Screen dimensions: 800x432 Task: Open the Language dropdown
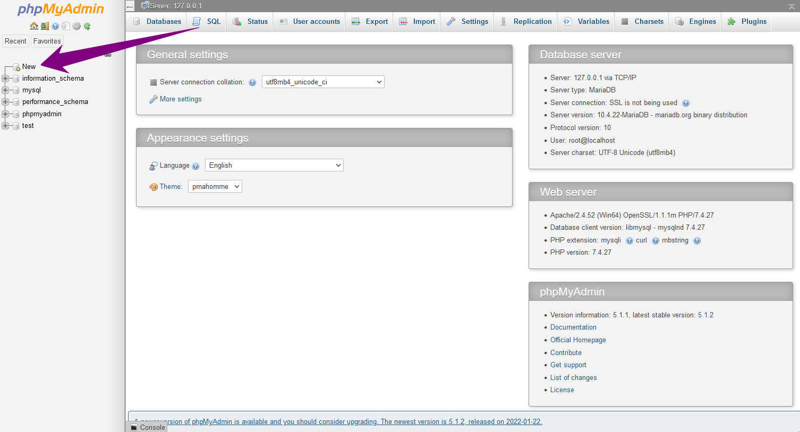(274, 165)
